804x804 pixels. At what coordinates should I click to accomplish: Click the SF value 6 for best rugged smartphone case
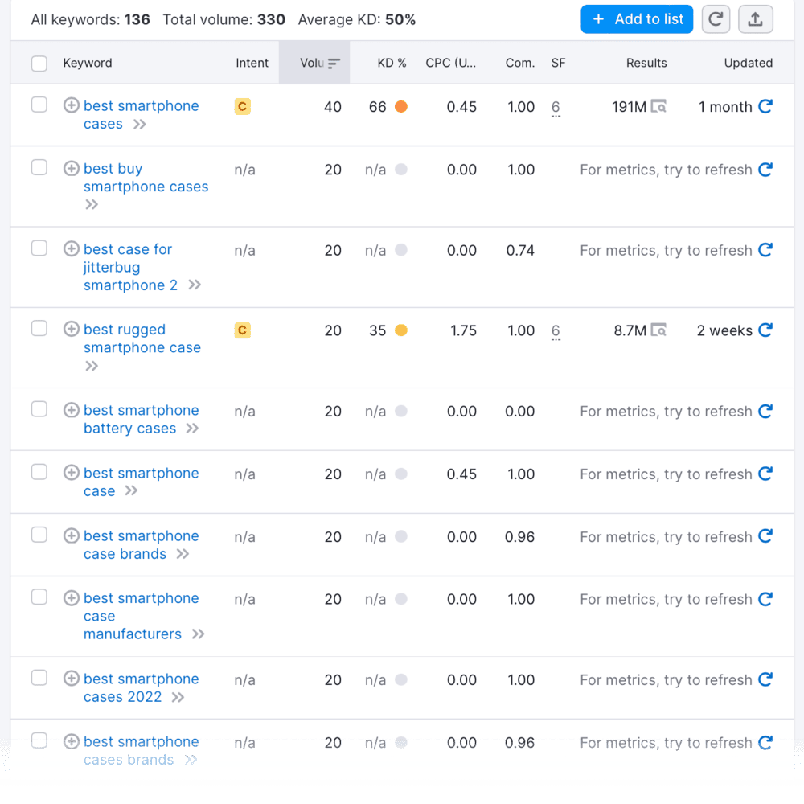[x=556, y=330]
